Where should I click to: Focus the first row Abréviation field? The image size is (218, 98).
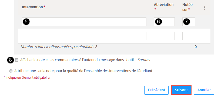(x=164, y=22)
